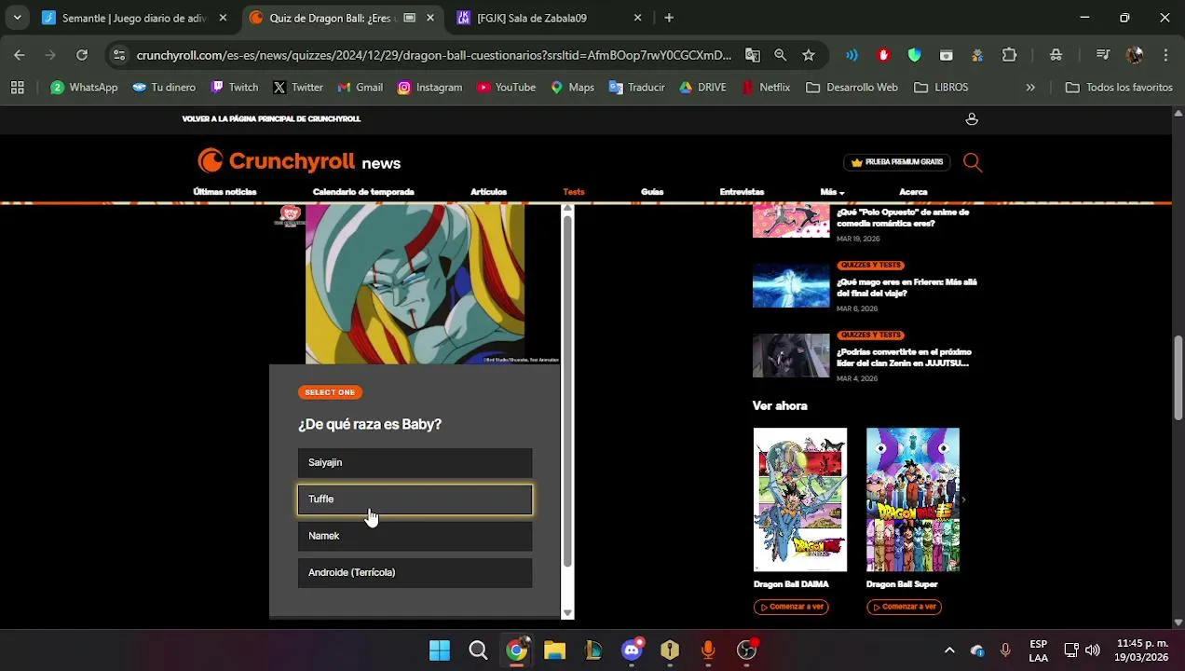This screenshot has height=671, width=1185.
Task: Click the browser address bar URL
Action: tap(434, 55)
